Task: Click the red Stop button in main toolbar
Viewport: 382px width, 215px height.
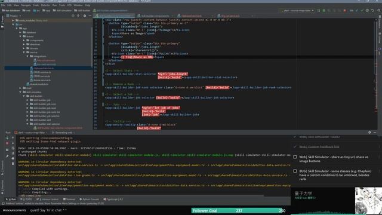Action: 344,11
